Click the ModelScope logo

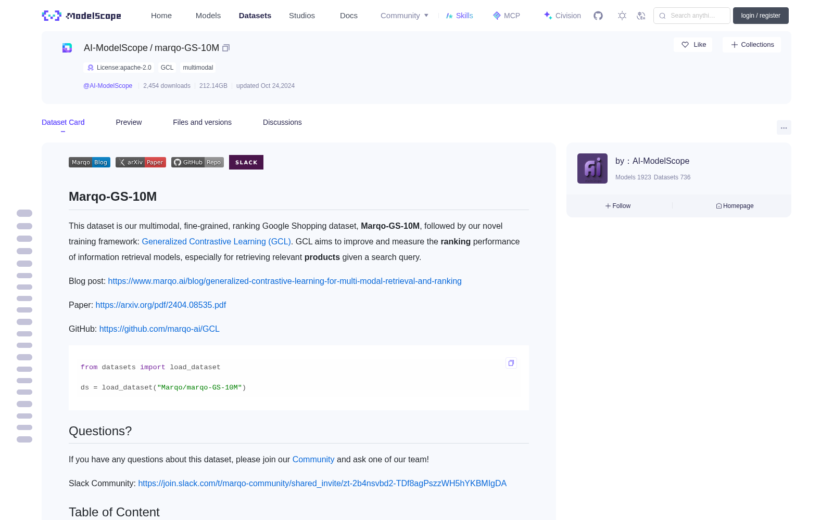(x=82, y=16)
